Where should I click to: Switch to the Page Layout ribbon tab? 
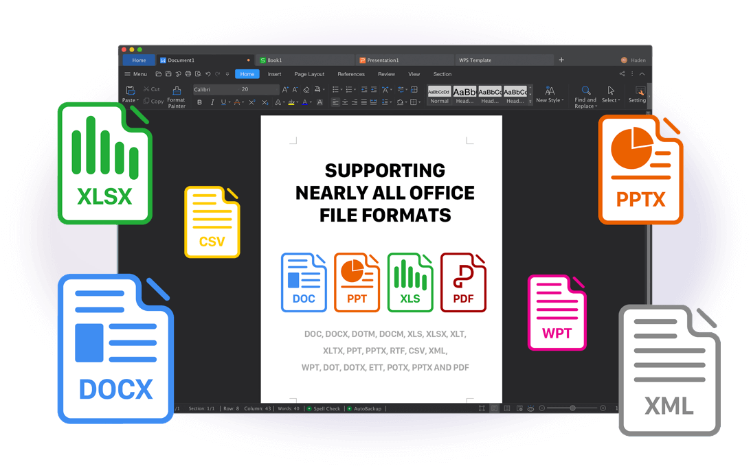click(x=309, y=74)
